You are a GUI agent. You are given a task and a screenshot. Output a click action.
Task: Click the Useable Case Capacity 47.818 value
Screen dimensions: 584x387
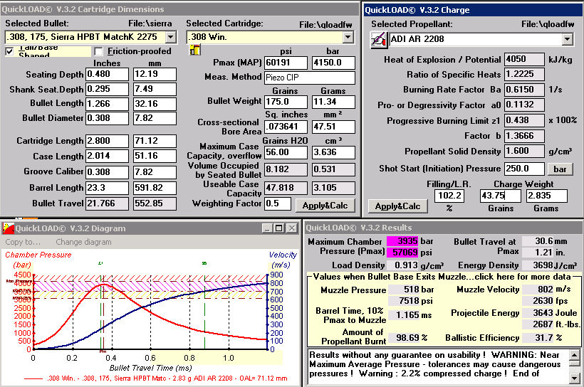coord(286,188)
